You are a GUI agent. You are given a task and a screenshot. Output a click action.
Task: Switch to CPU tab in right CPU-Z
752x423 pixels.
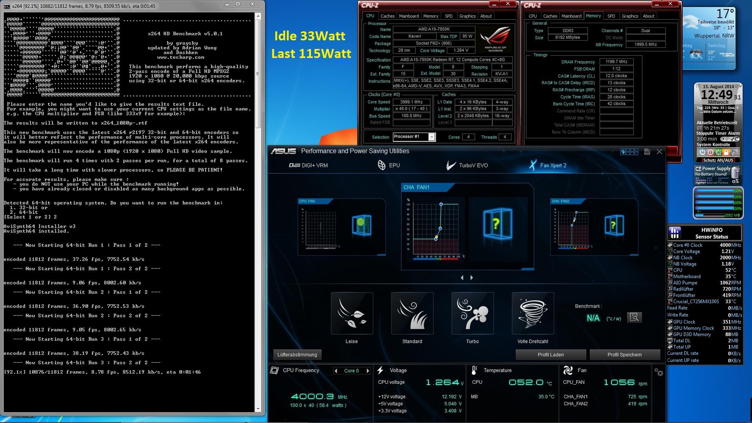pos(533,16)
